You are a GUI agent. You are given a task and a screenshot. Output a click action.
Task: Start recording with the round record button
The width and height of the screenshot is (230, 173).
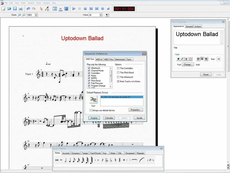click(103, 9)
